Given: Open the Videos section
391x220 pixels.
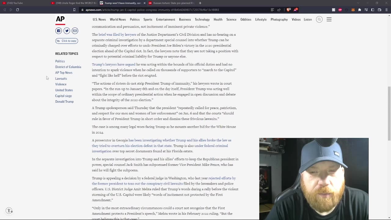Looking at the screenshot, I should (x=296, y=20).
